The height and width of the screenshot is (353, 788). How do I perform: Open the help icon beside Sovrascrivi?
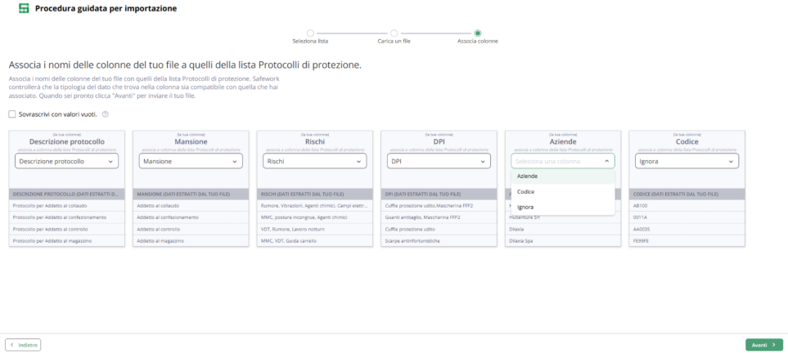coord(105,114)
